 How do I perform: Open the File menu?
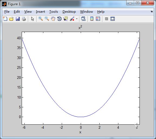click(7, 12)
